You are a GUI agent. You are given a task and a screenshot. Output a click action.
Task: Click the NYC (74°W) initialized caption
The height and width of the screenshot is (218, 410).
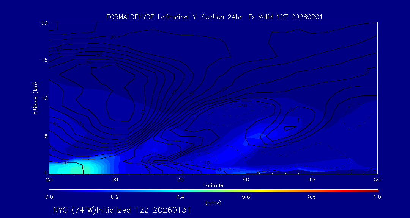pos(122,210)
